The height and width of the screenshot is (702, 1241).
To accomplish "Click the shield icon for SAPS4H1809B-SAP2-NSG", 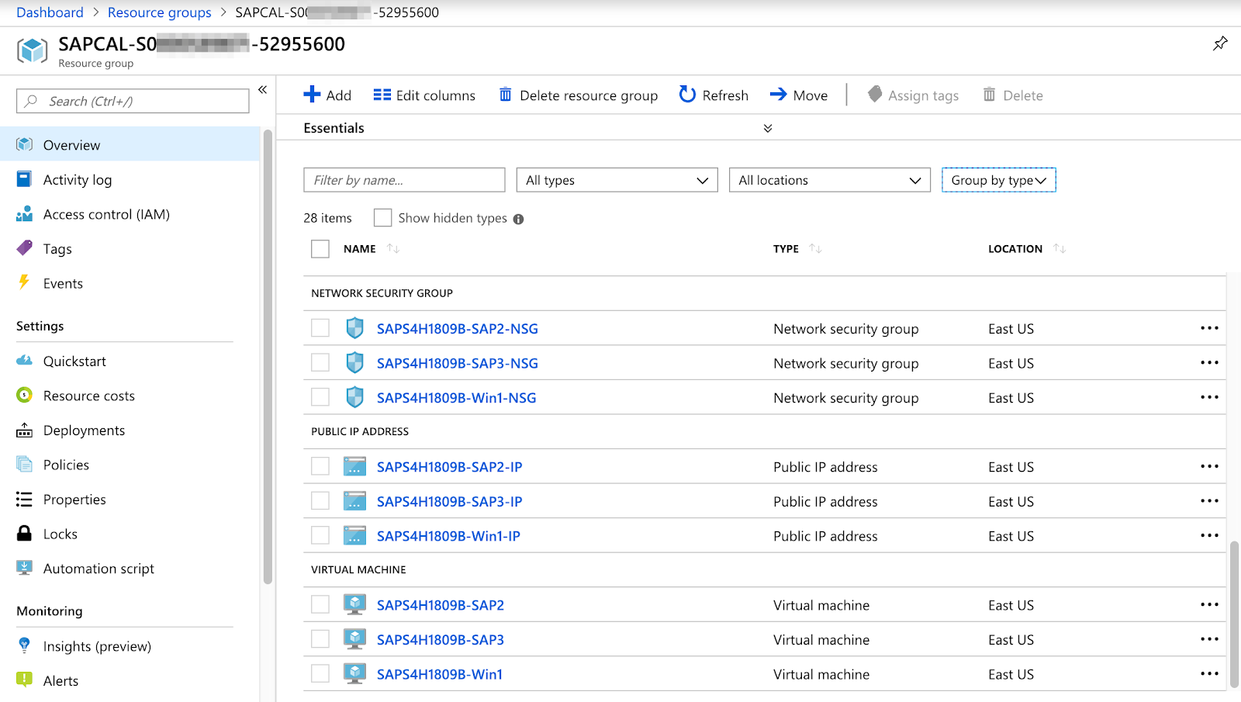I will pyautogui.click(x=354, y=328).
